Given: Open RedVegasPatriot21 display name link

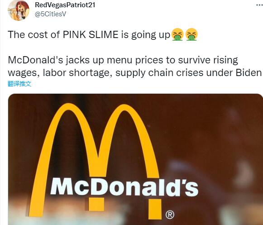Looking at the screenshot, I should tap(65, 5).
